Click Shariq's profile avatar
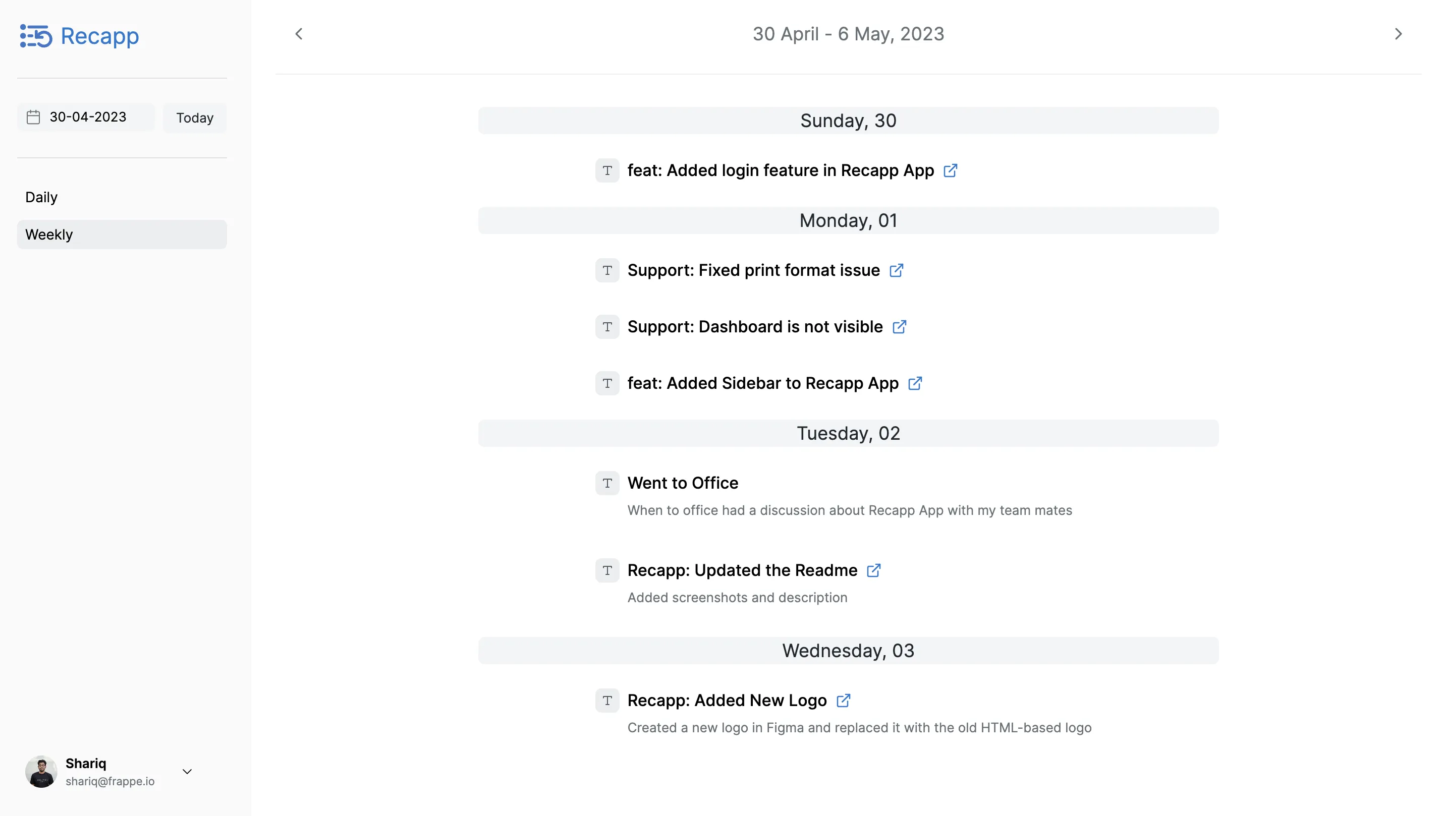This screenshot has height=816, width=1440. click(x=41, y=772)
